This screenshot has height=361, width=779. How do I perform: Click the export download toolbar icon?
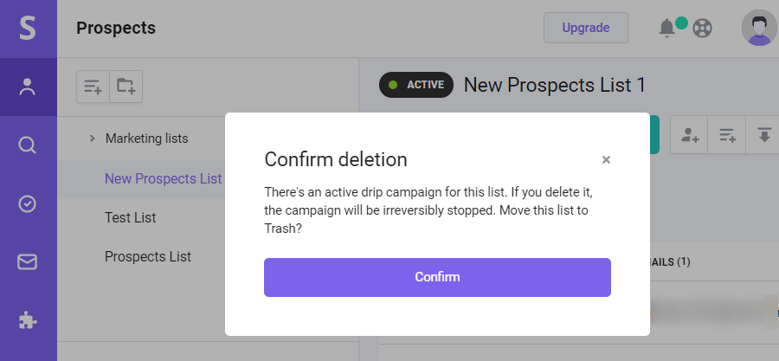(x=763, y=135)
